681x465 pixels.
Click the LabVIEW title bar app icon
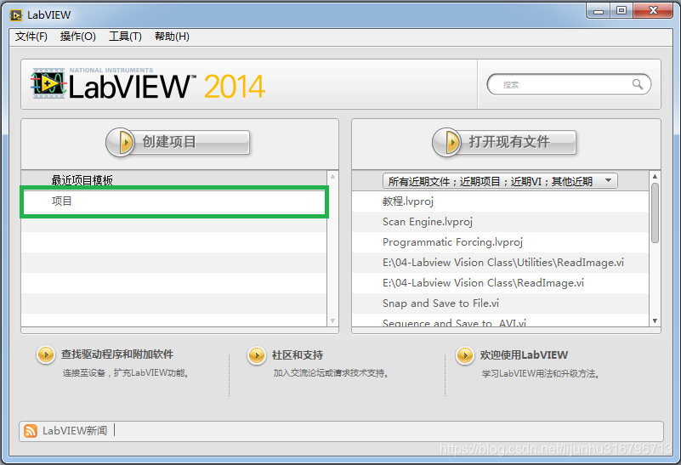coord(15,15)
